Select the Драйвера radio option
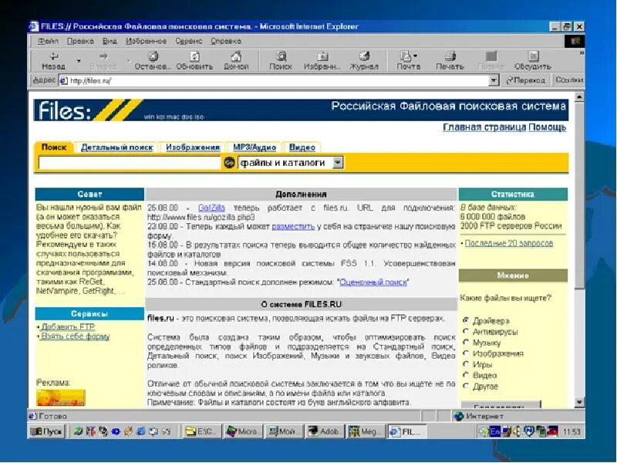 pos(466,320)
